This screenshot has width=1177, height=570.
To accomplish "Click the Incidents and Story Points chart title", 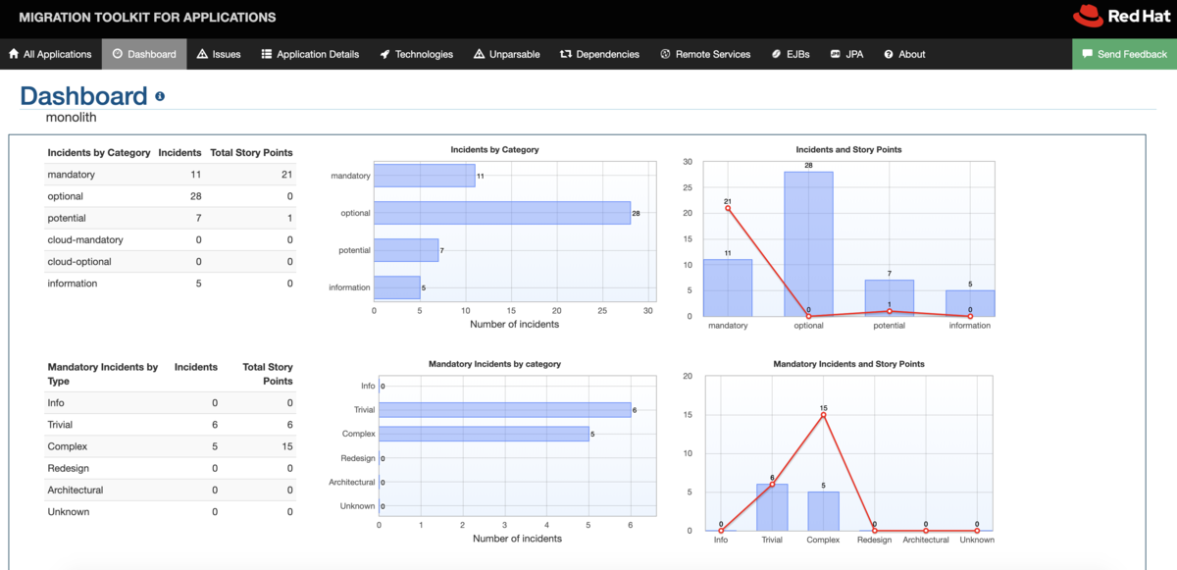I will click(848, 149).
